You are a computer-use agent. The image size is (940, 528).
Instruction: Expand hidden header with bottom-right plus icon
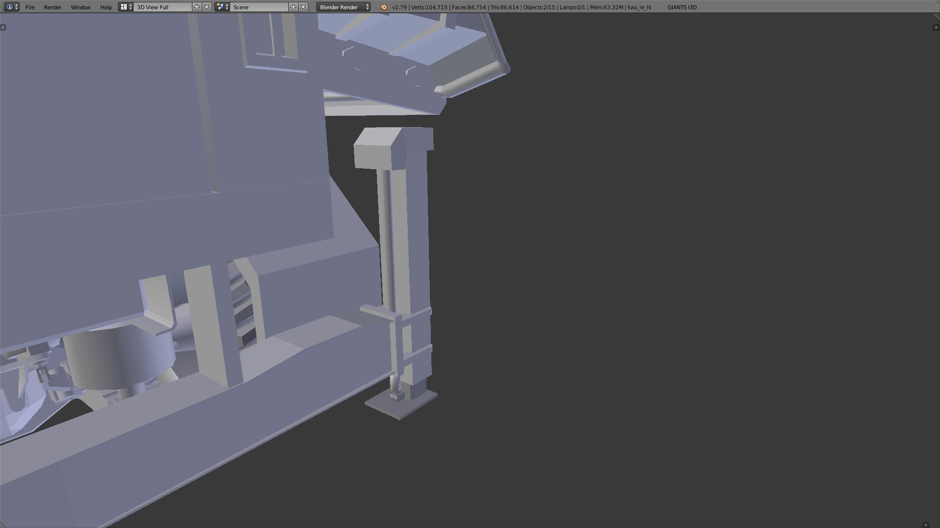tap(925, 525)
